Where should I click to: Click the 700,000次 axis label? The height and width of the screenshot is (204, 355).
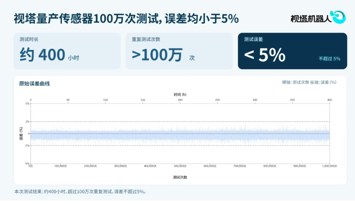click(x=240, y=166)
